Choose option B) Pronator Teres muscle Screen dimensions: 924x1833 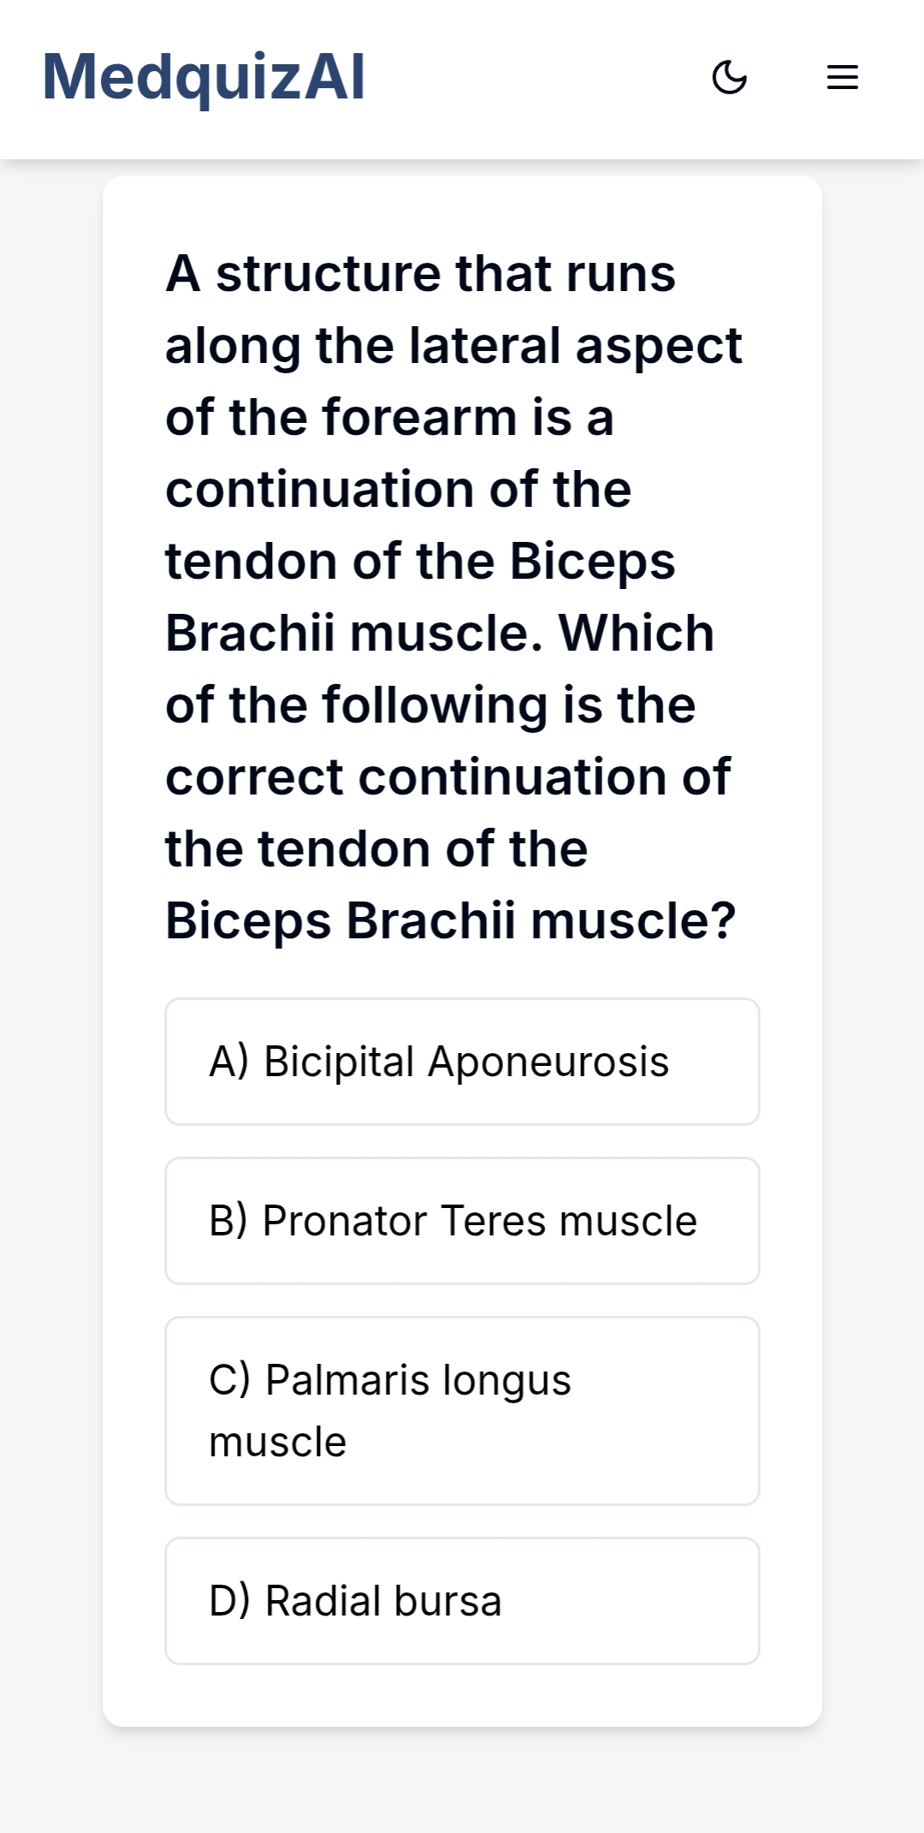[x=462, y=1221]
